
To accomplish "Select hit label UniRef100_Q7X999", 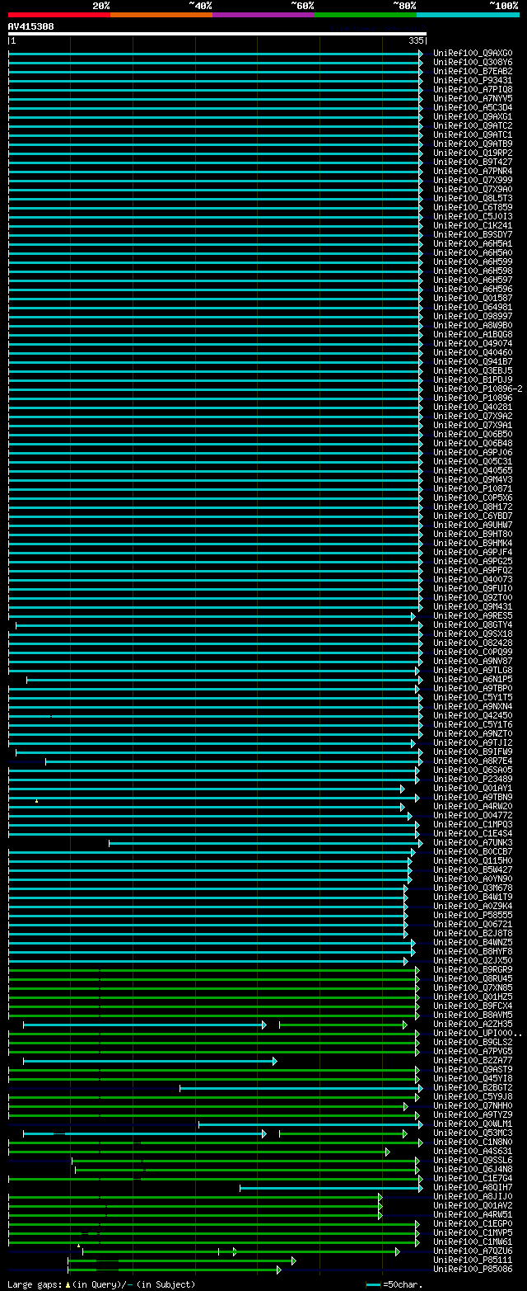I will pos(473,181).
